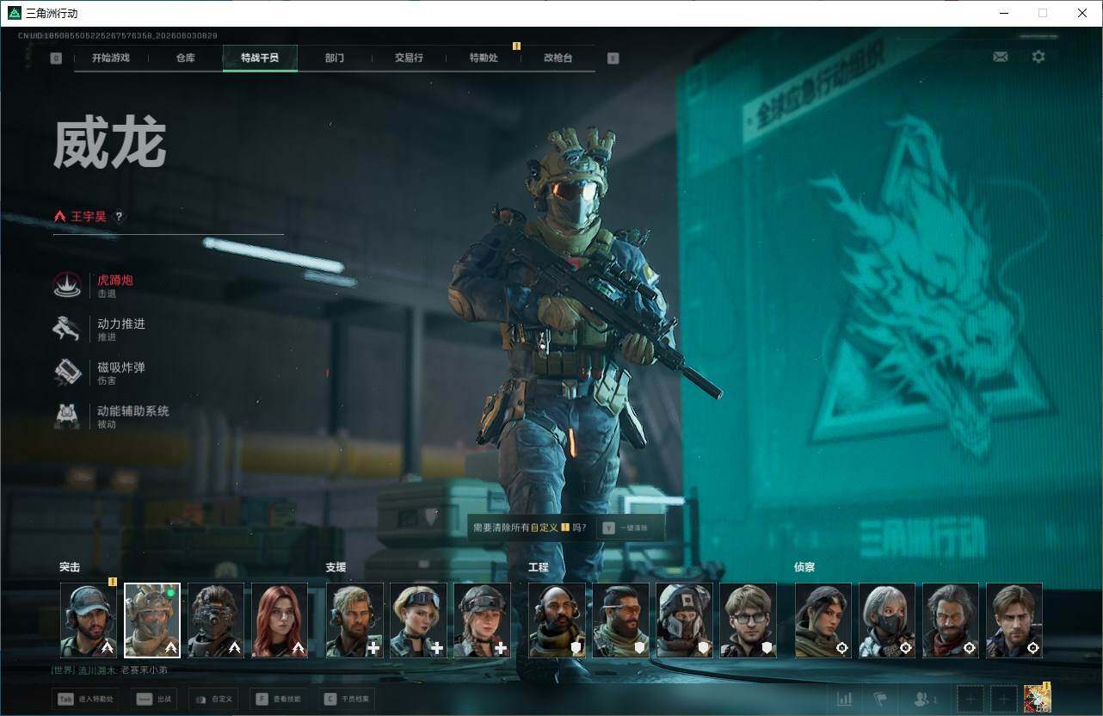The height and width of the screenshot is (716, 1103).
Task: Open the 自定义 customize button
Action: coord(212,700)
